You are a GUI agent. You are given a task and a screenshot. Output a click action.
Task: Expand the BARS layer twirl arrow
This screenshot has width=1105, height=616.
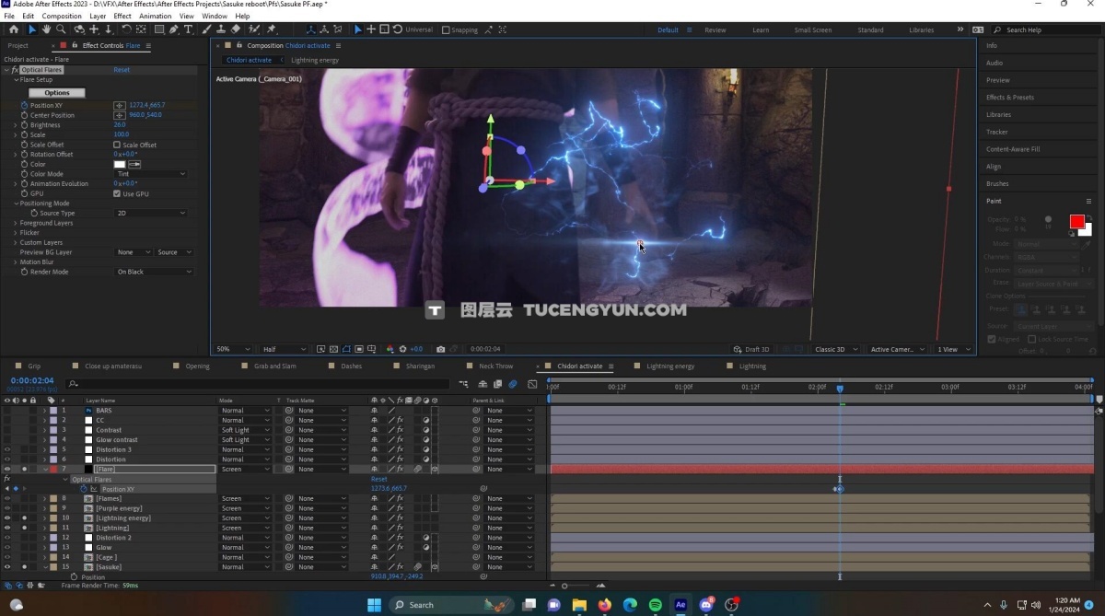pyautogui.click(x=44, y=411)
